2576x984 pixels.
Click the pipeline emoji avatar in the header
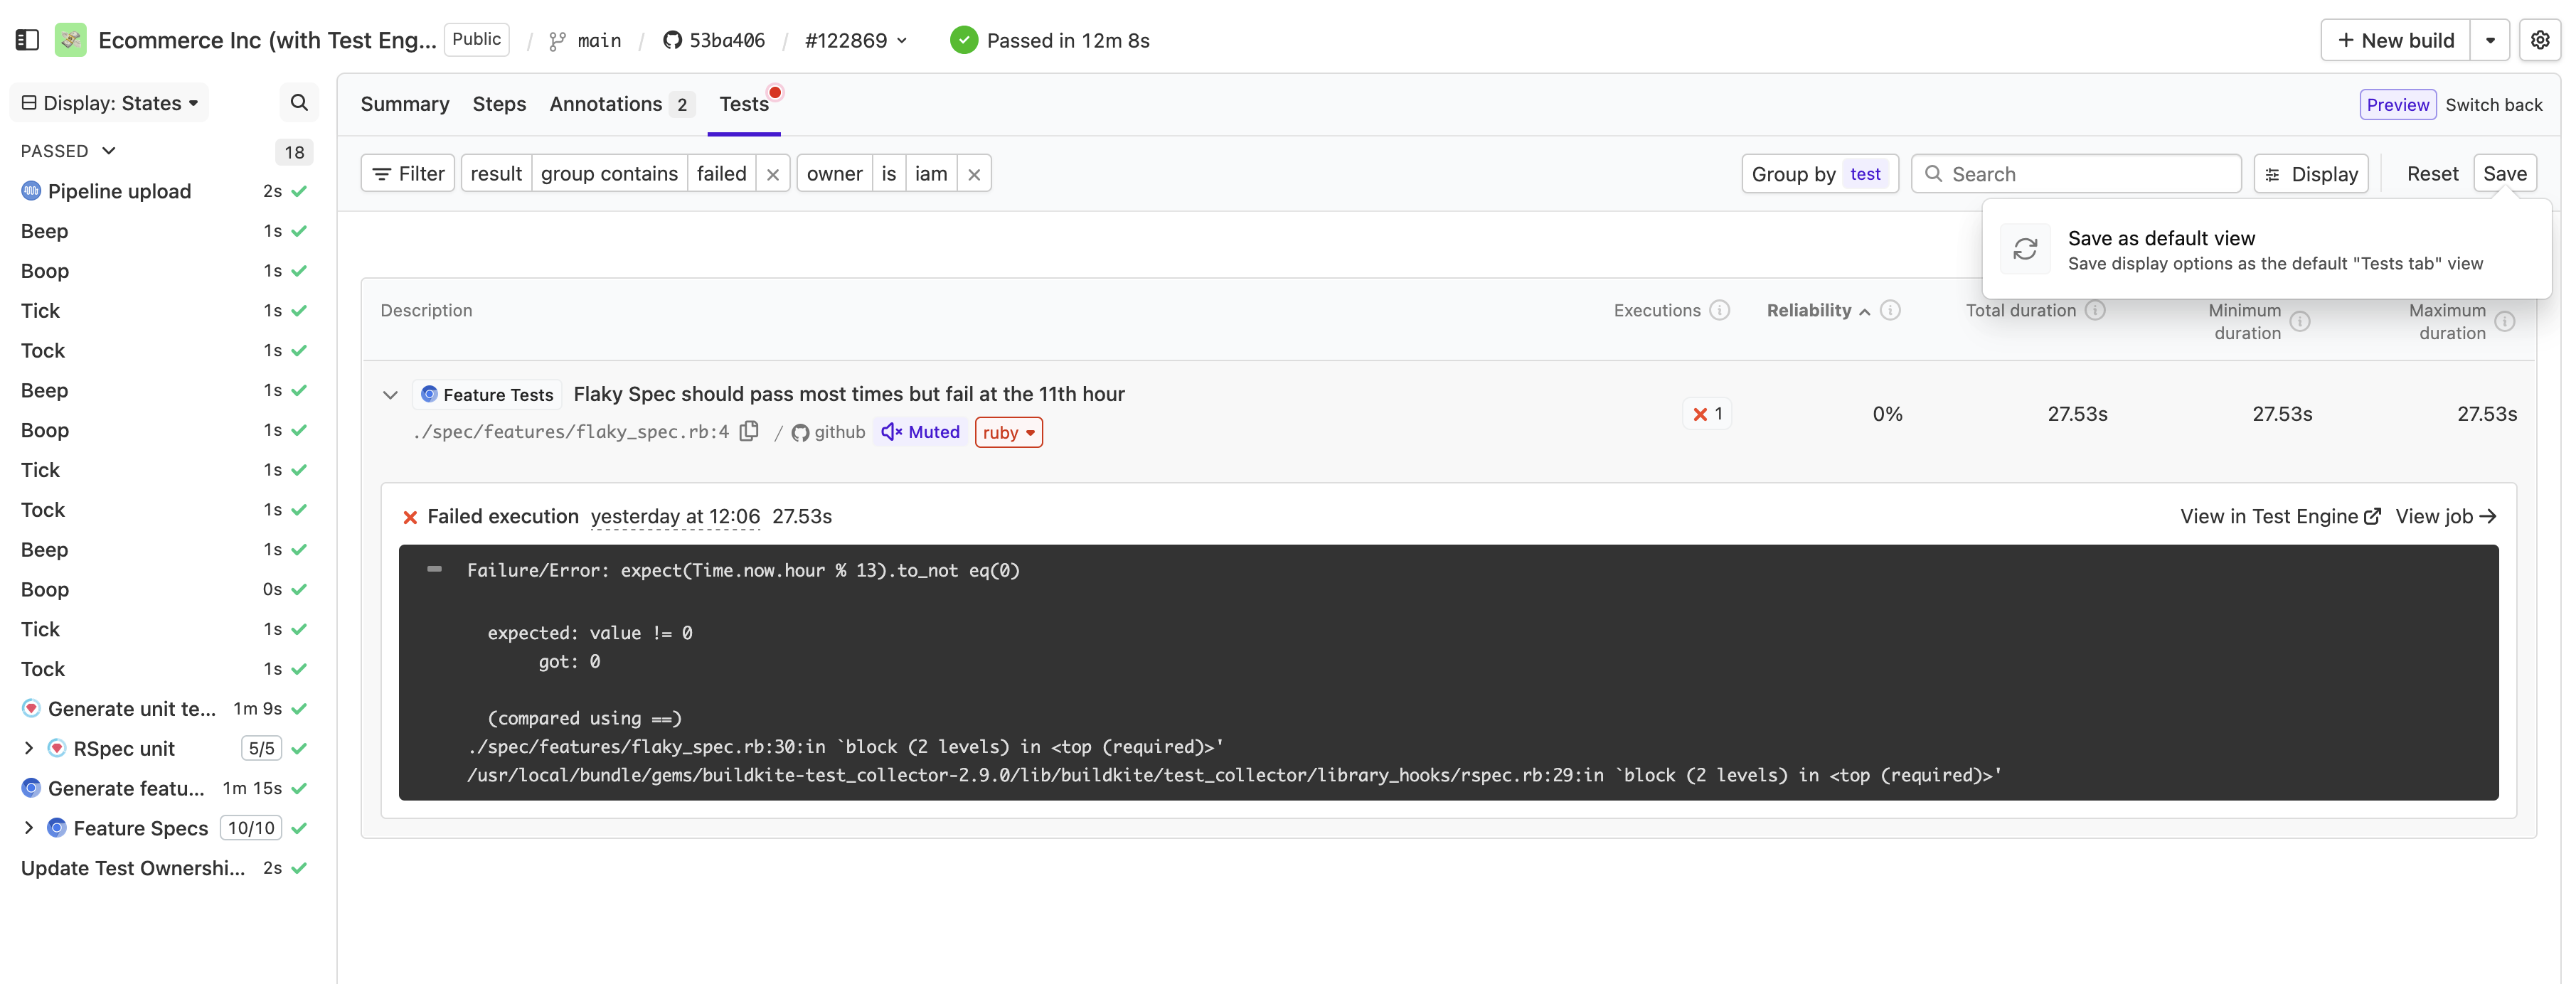click(x=70, y=40)
